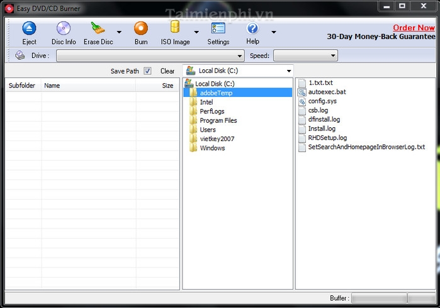440x308 pixels.
Task: Click the 1.txt.txt file icon
Action: click(302, 83)
